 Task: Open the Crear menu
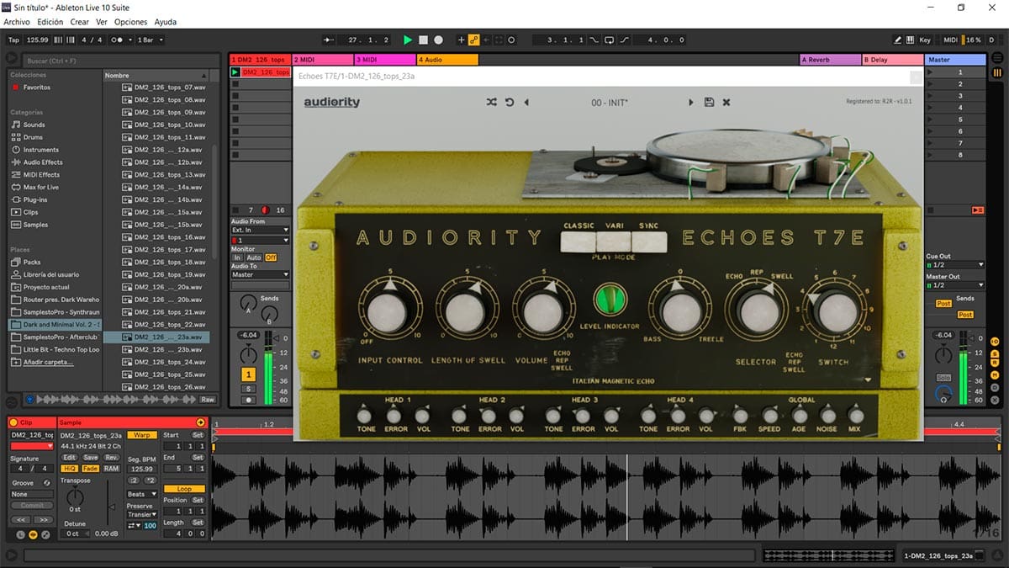click(80, 22)
